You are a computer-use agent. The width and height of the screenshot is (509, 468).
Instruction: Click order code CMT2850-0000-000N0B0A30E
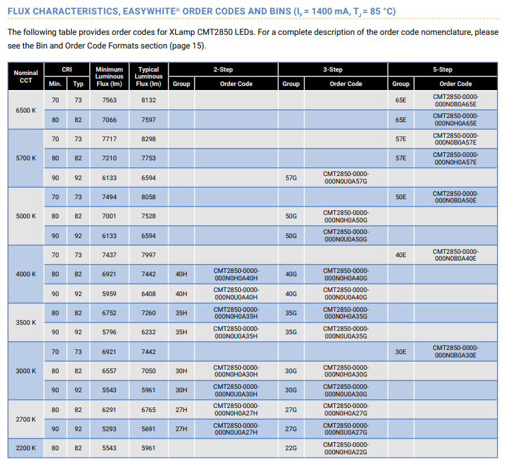tap(455, 351)
